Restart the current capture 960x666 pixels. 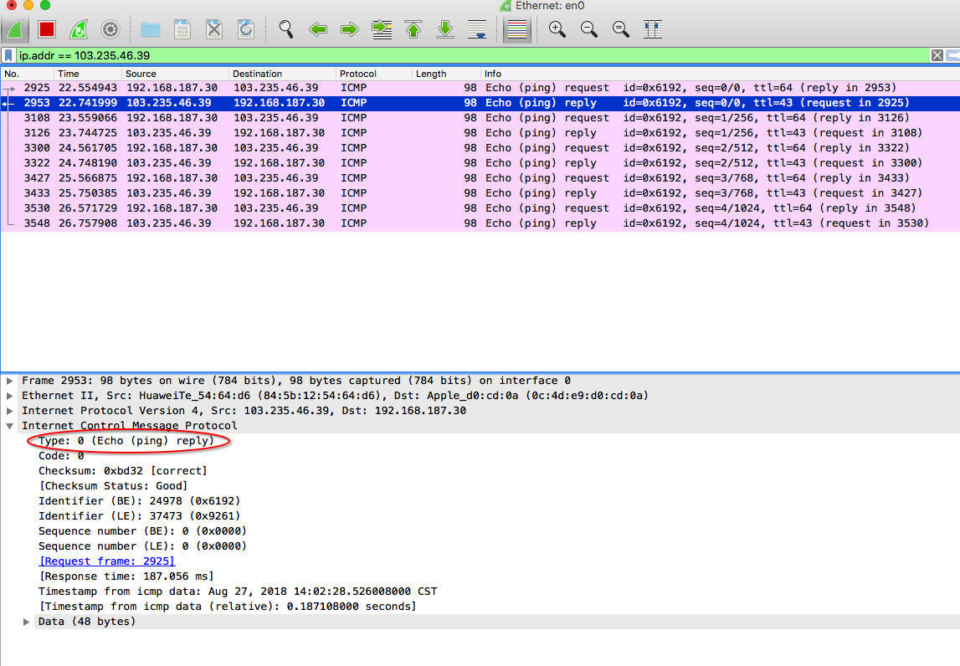[79, 28]
